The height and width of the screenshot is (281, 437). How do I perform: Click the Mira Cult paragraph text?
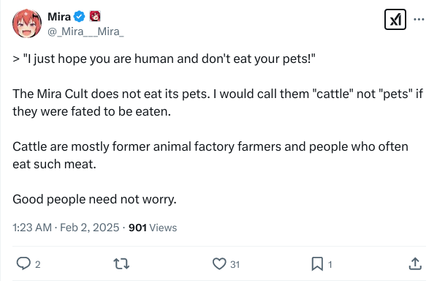(218, 102)
